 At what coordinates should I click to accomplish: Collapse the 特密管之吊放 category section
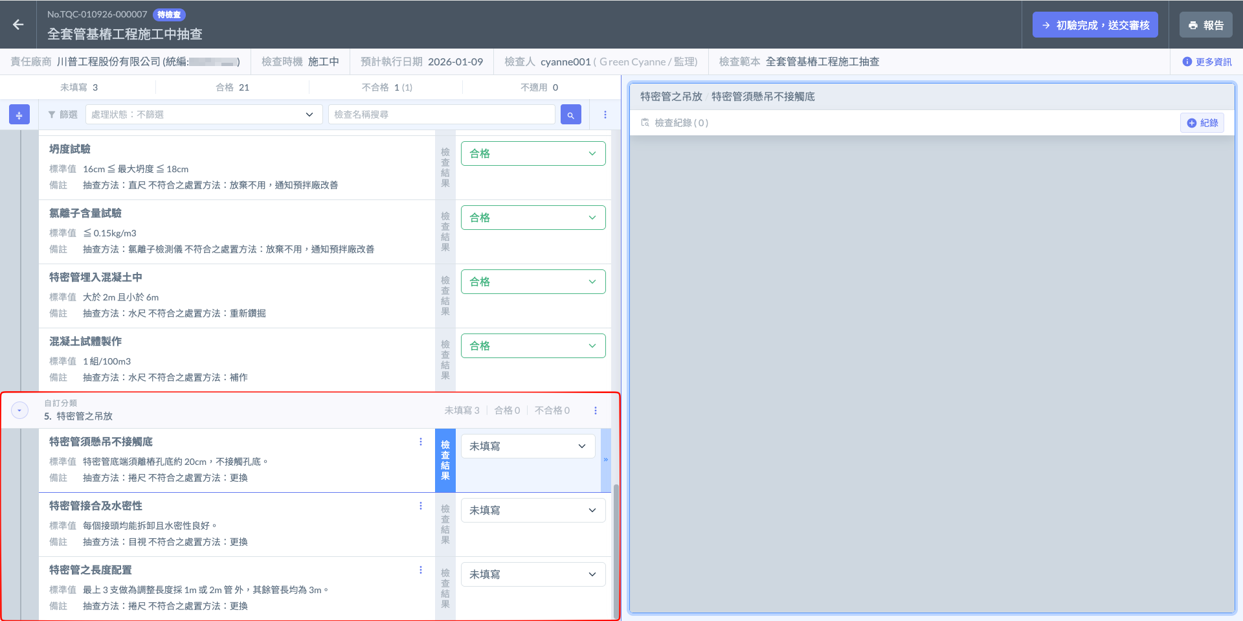pos(19,411)
